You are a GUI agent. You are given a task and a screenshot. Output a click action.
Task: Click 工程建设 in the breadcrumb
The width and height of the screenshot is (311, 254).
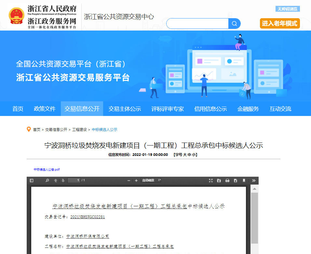point(79,130)
